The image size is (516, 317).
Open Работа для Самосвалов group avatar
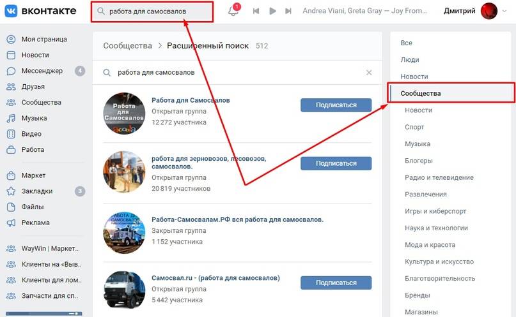click(124, 114)
